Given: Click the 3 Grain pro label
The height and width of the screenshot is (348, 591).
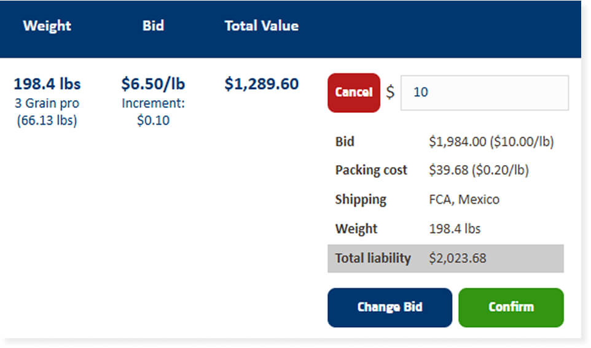Looking at the screenshot, I should (x=47, y=103).
